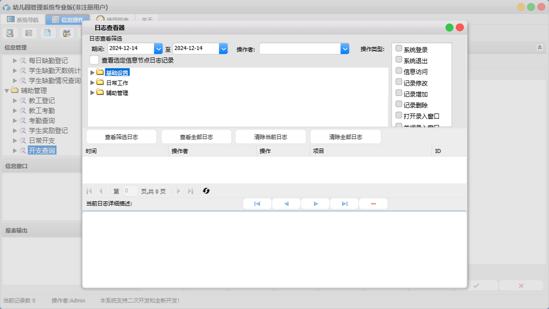This screenshot has height=309, width=549.
Task: Click the 基础设置 folder icon
Action: (x=100, y=72)
